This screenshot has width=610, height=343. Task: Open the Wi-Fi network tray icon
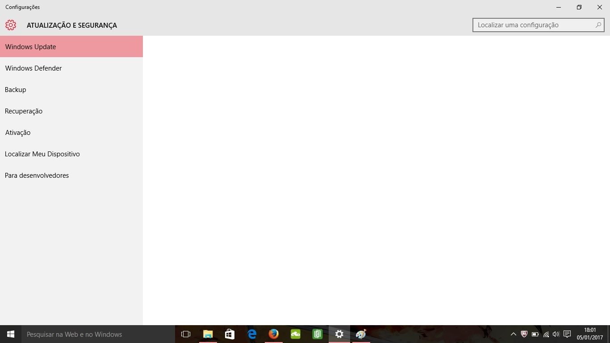tap(546, 334)
